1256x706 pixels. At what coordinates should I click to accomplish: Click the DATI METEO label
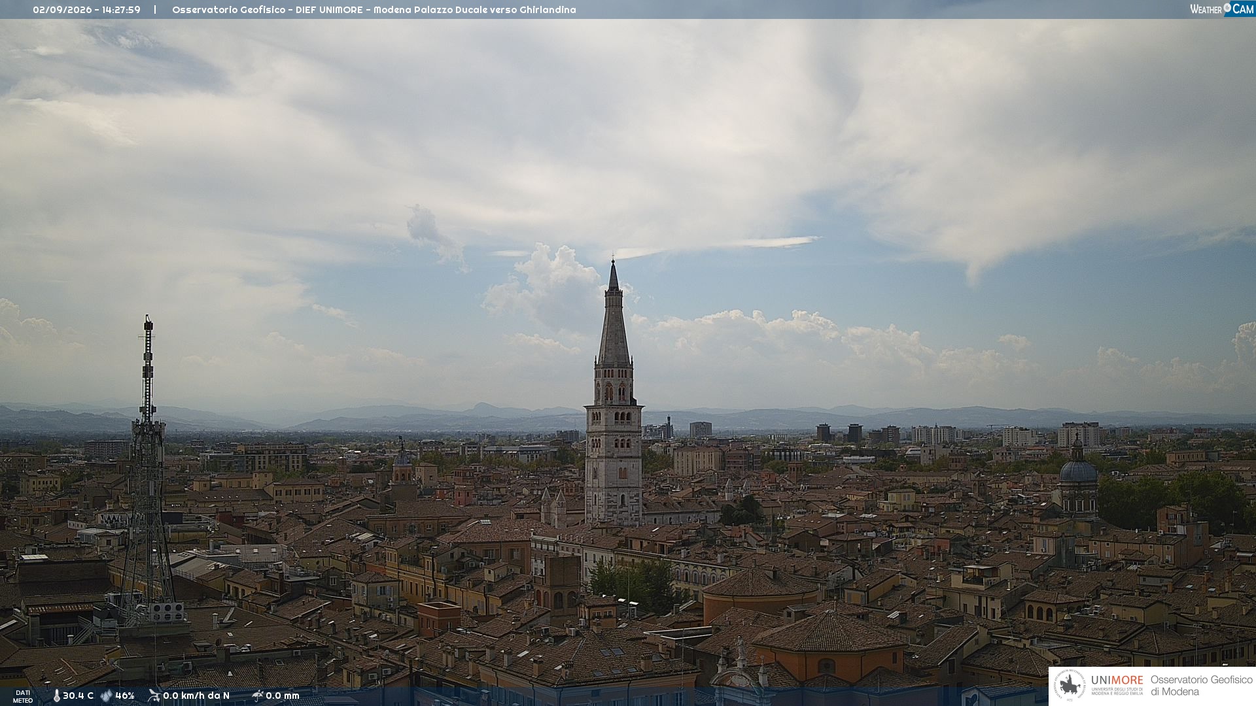coord(23,696)
